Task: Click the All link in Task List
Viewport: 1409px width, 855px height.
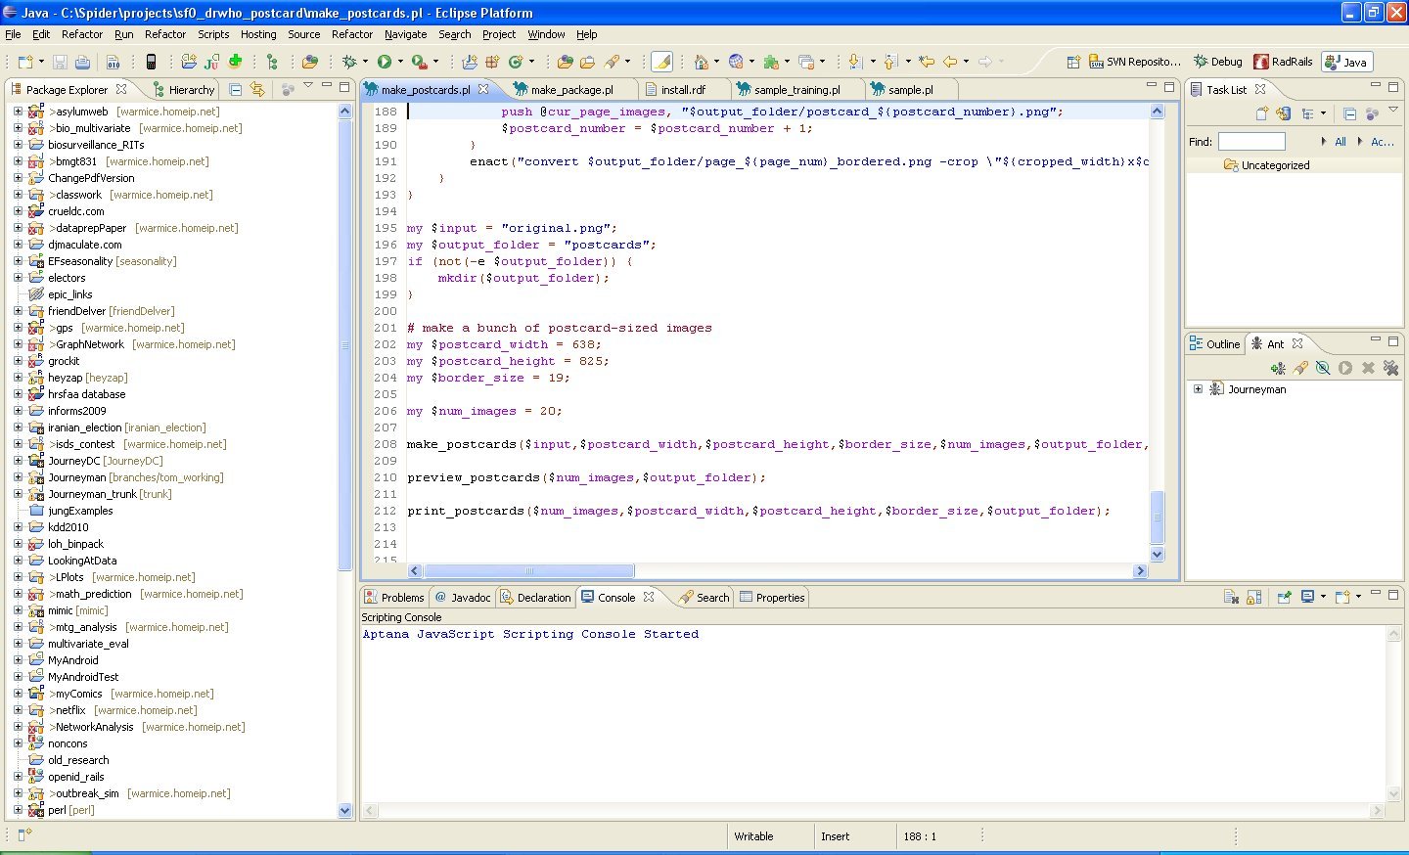Action: (x=1341, y=142)
